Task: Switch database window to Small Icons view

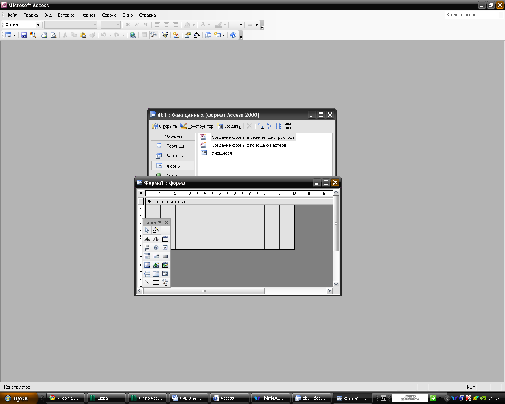Action: 270,126
